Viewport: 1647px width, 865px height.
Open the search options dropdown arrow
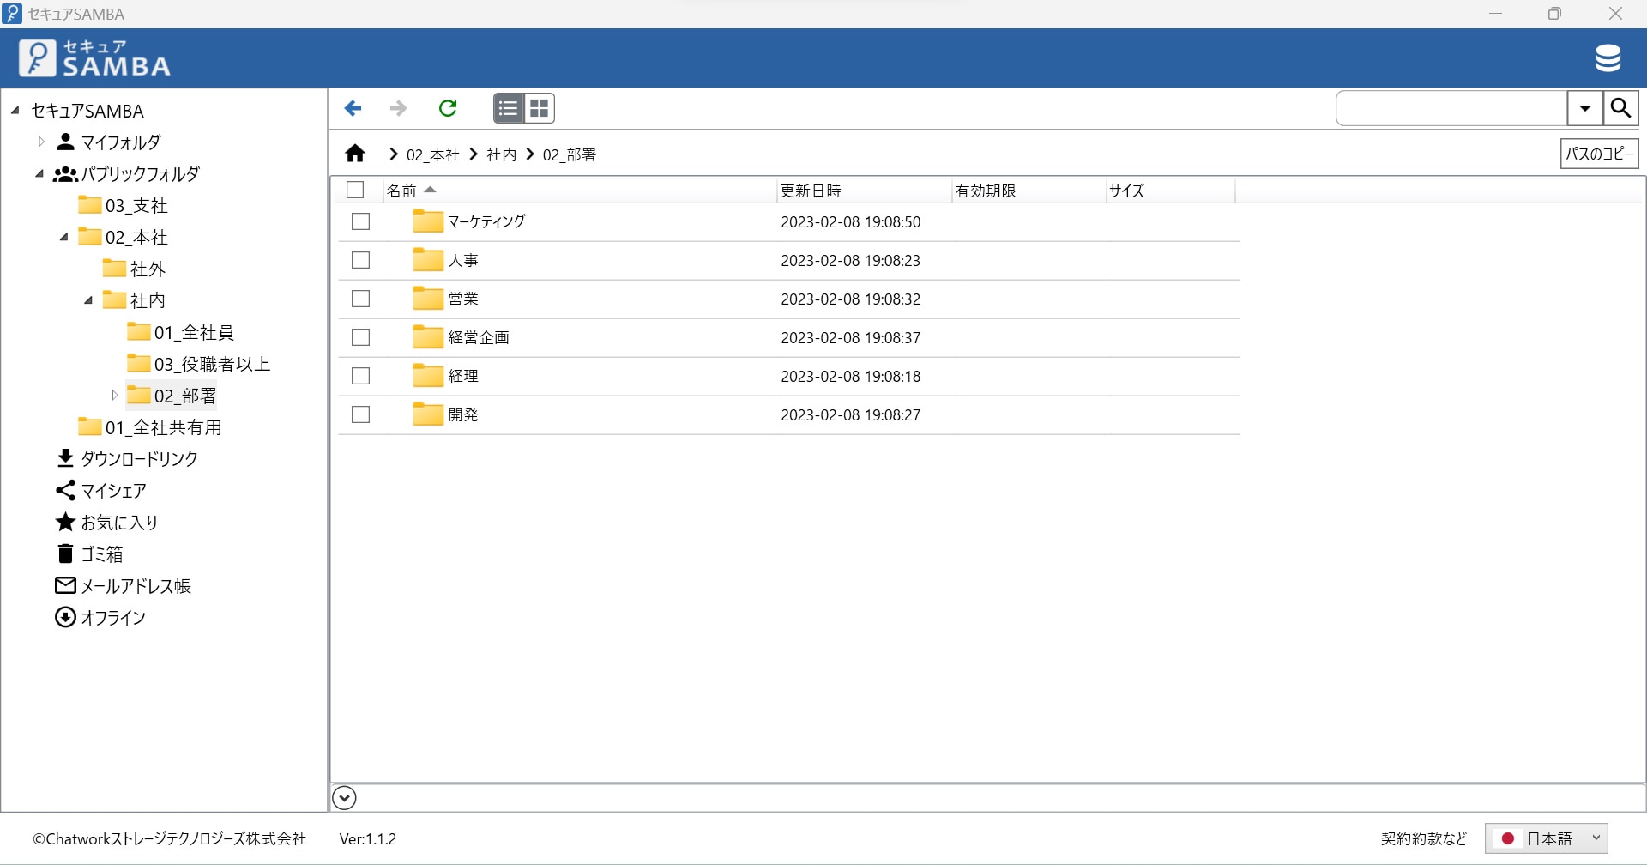click(1585, 108)
